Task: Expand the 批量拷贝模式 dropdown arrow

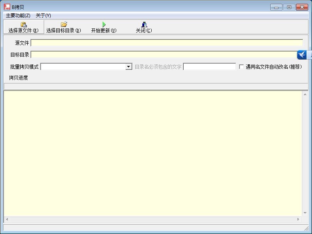Action: click(x=129, y=67)
